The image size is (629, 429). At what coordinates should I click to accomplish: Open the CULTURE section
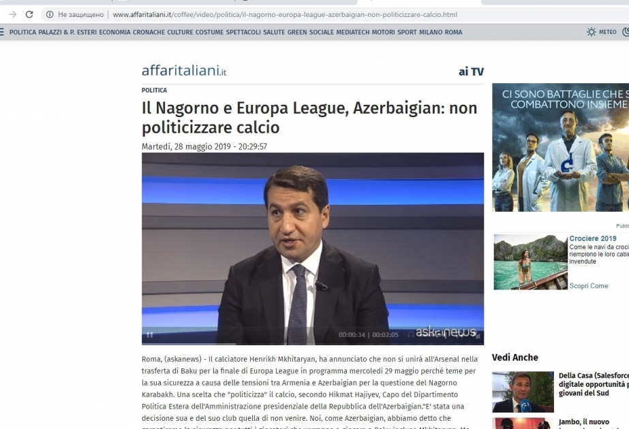(x=180, y=32)
